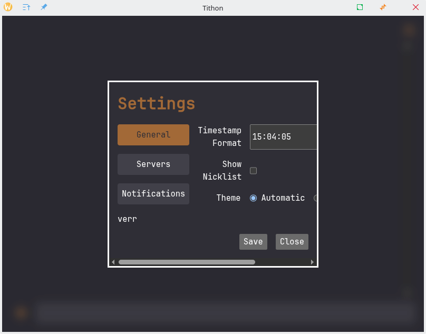Viewport: 426px width, 334px height.
Task: Toggle the blue pin icon in title bar
Action: tap(44, 7)
